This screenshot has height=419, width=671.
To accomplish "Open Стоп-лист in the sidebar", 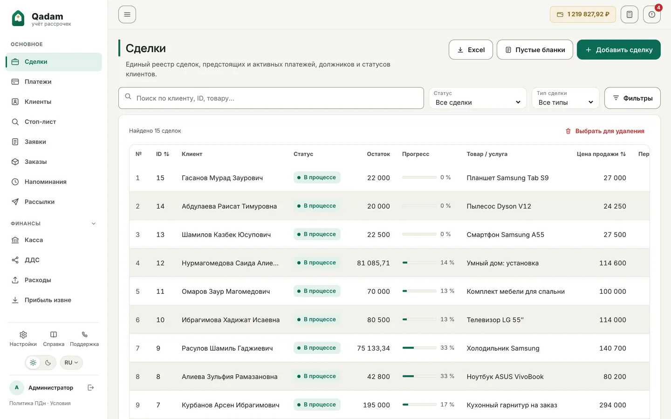I will click(x=54, y=122).
